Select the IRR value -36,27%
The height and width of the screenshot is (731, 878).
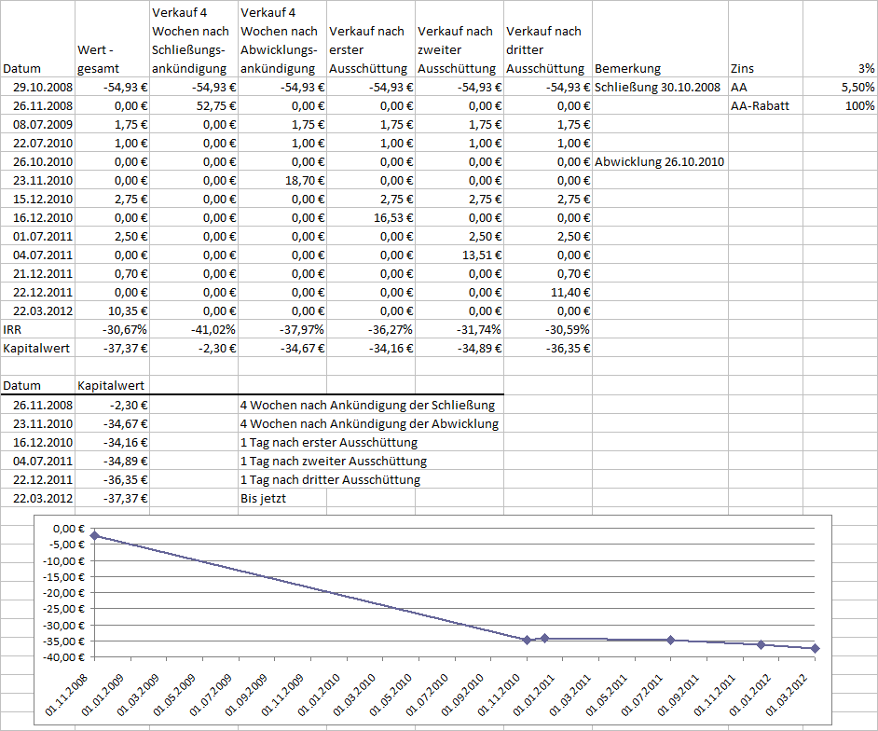pos(371,329)
